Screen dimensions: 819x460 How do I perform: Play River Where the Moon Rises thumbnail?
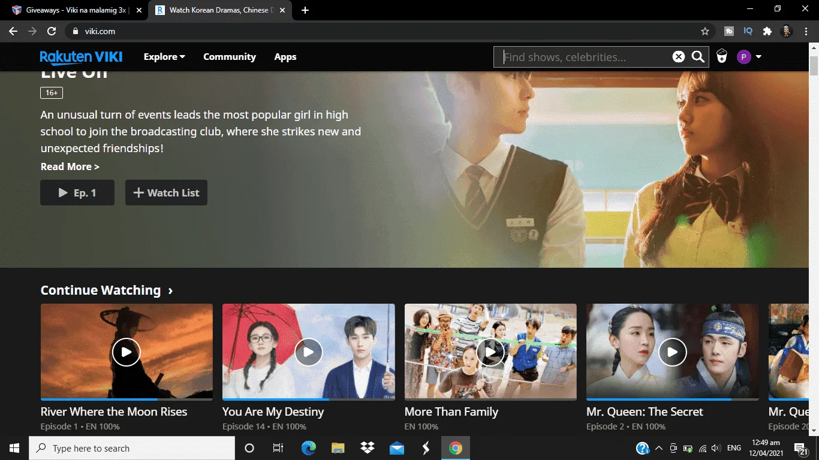127,352
